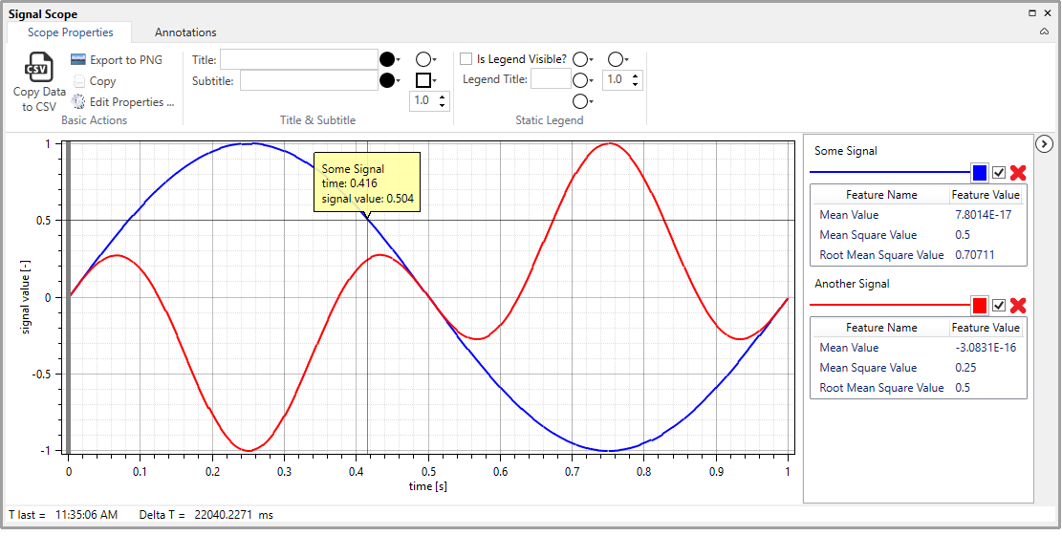
Task: Click inside the Legend Title text field
Action: click(x=551, y=80)
